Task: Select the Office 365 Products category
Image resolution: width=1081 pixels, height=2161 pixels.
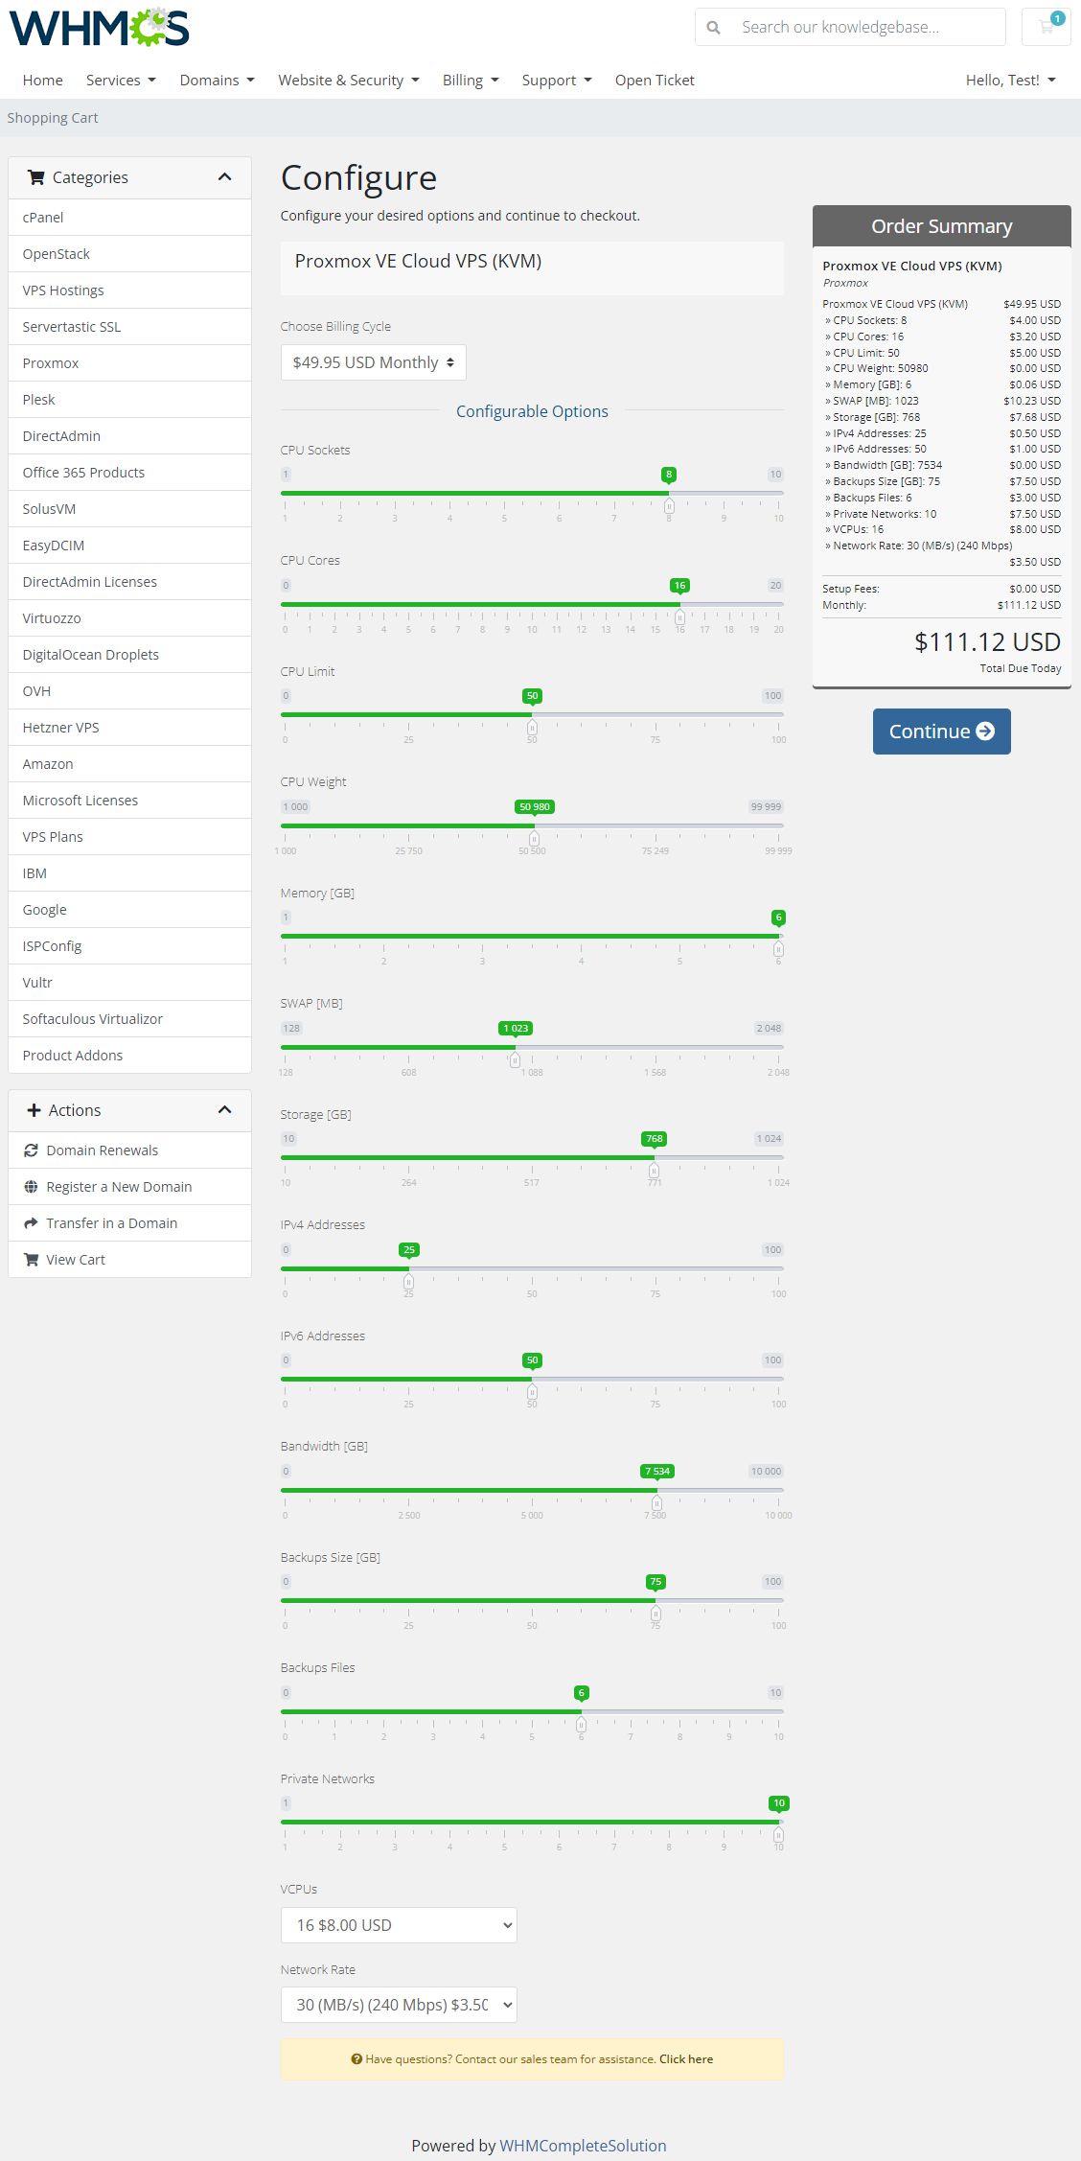Action: click(129, 473)
